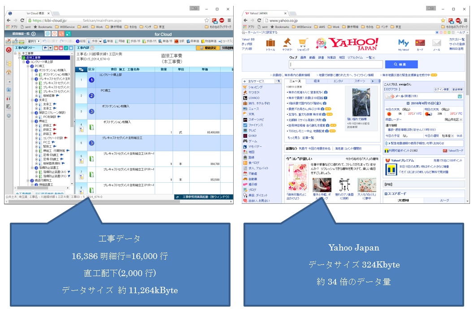The height and width of the screenshot is (312, 474).
Task: Open the My Yahoo! icon
Action: point(404,43)
